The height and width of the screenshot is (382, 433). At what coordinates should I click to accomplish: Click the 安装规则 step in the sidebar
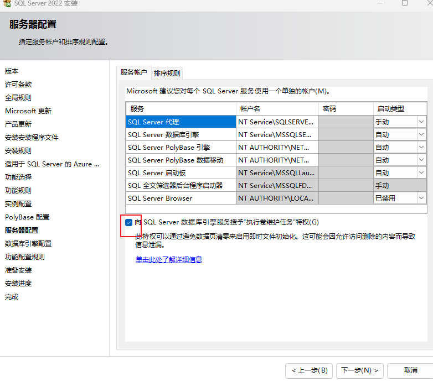[x=18, y=151]
